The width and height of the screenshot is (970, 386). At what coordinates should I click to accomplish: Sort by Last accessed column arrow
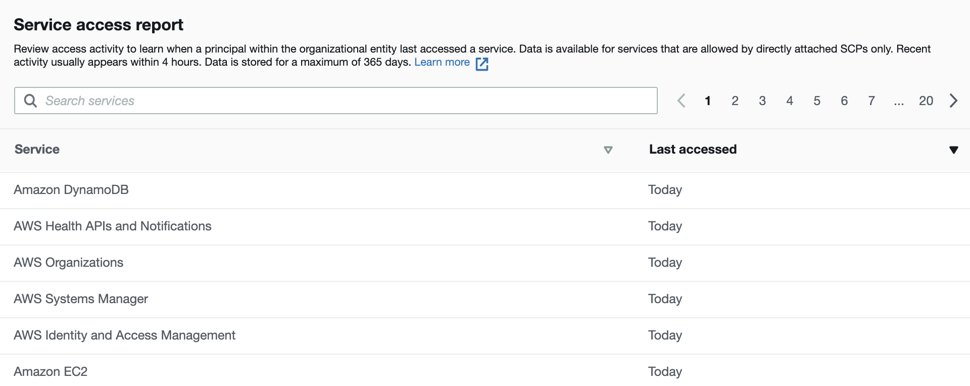pyautogui.click(x=953, y=150)
